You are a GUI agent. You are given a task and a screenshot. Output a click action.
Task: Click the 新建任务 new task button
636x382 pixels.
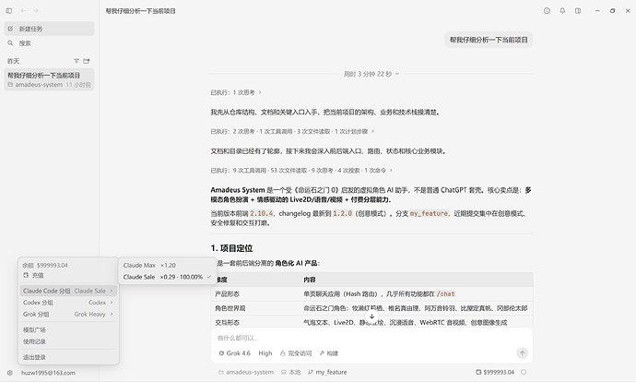click(49, 29)
